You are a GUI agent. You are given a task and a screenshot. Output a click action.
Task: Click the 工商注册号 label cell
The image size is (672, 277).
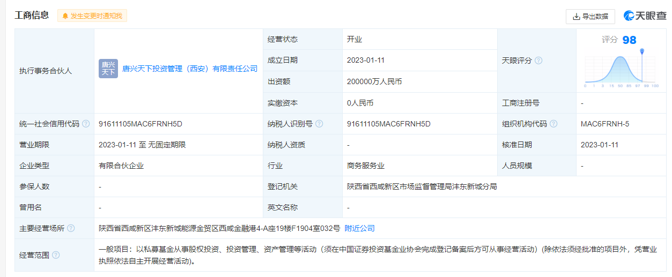tap(537, 103)
